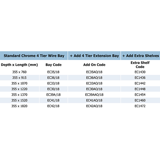Click the Depth x Length (mm) column heading
160x160 pixels.
tap(19, 65)
